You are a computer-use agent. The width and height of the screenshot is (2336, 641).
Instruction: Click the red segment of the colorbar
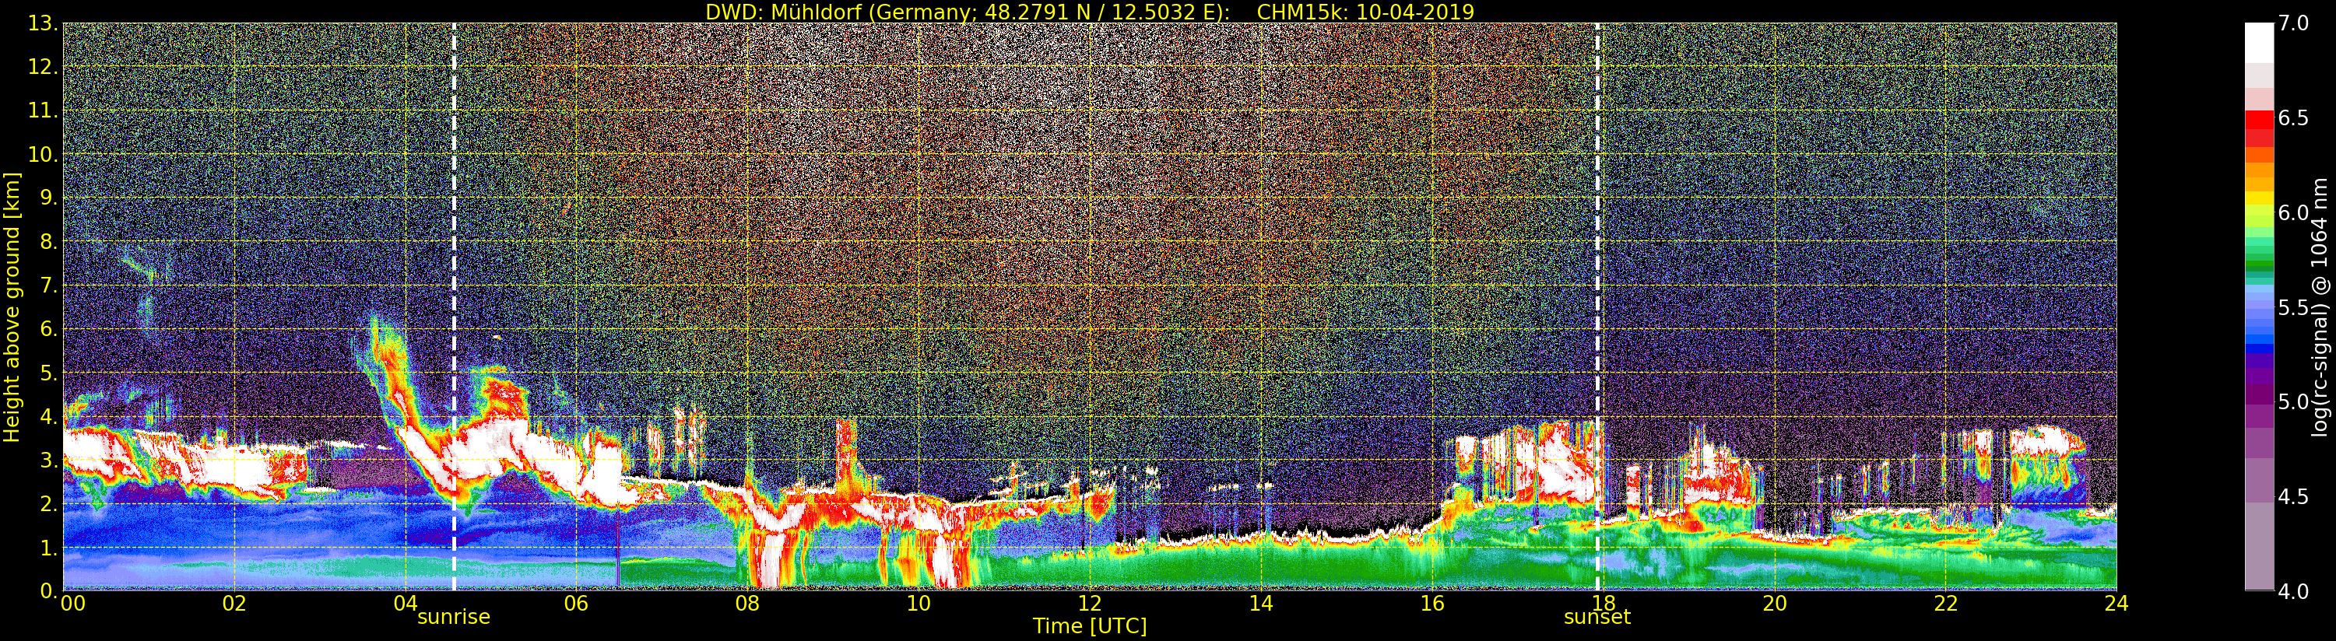tap(2259, 120)
